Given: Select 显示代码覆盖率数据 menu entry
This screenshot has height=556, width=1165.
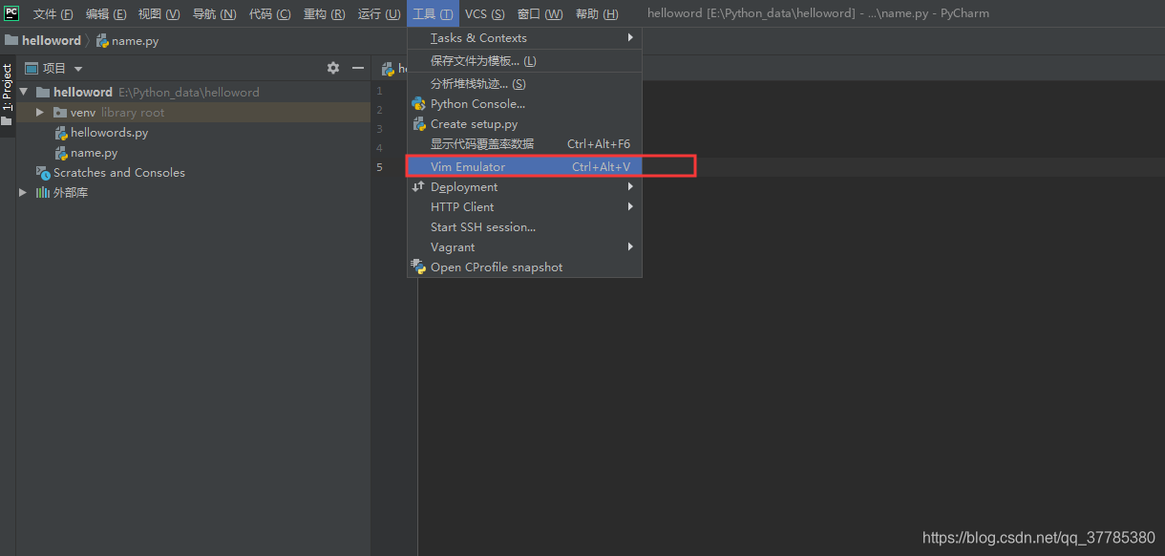Looking at the screenshot, I should pyautogui.click(x=524, y=144).
